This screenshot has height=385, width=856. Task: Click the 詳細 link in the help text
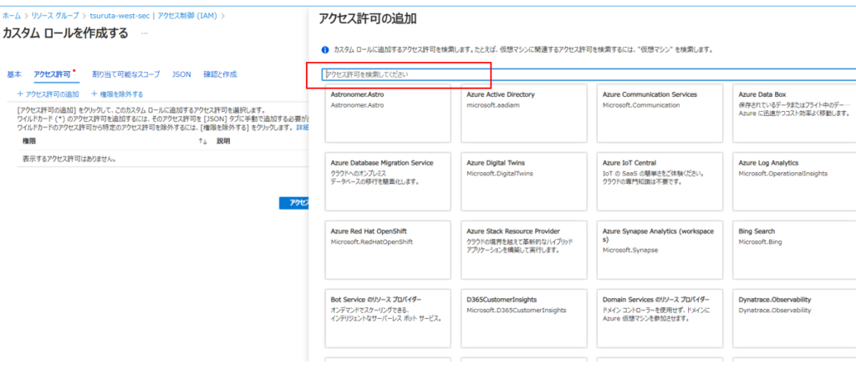(302, 127)
